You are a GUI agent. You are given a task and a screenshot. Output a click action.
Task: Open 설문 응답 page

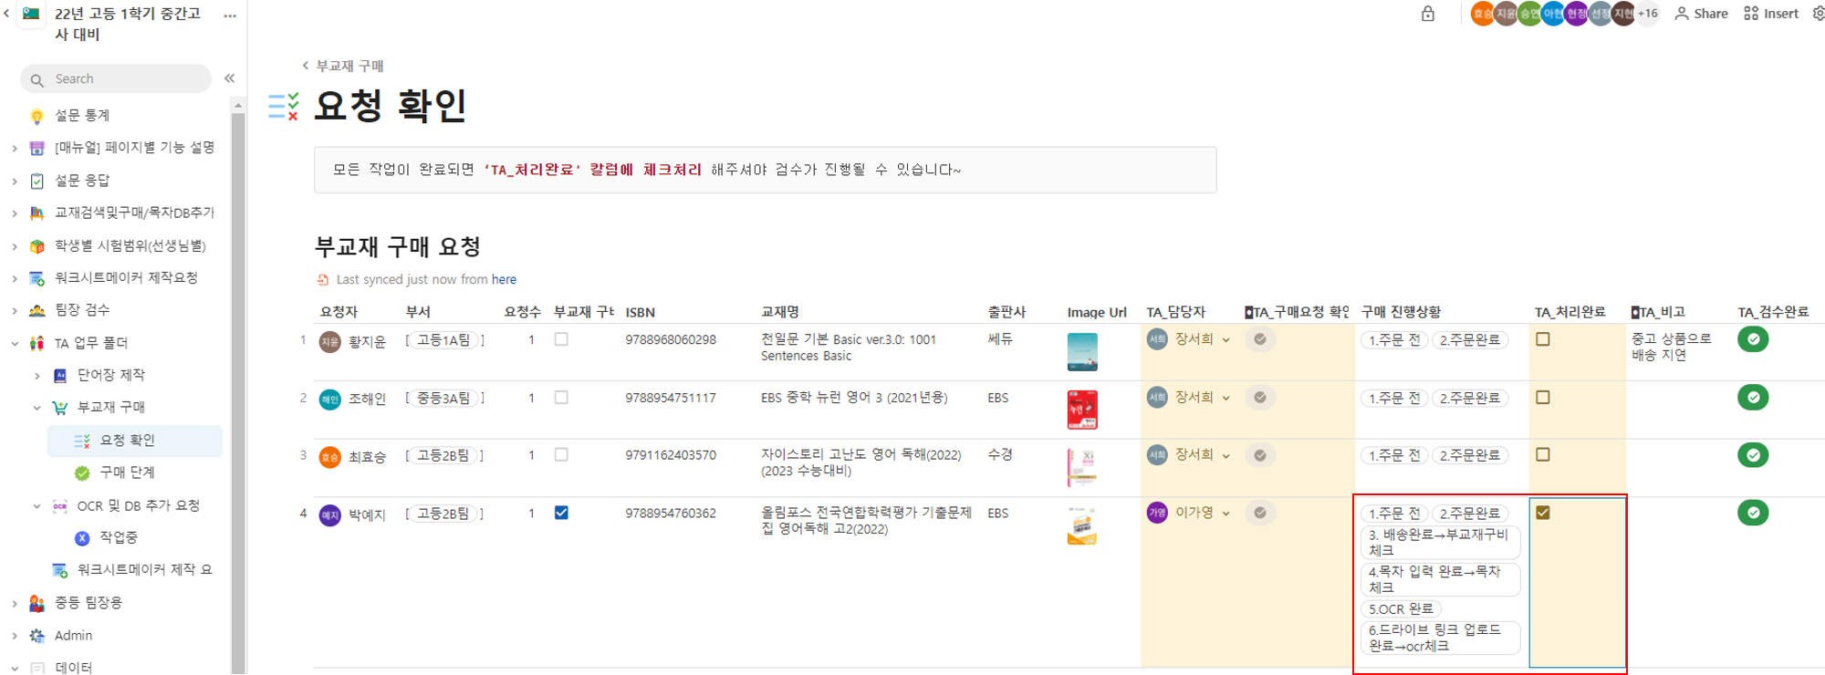click(x=82, y=181)
